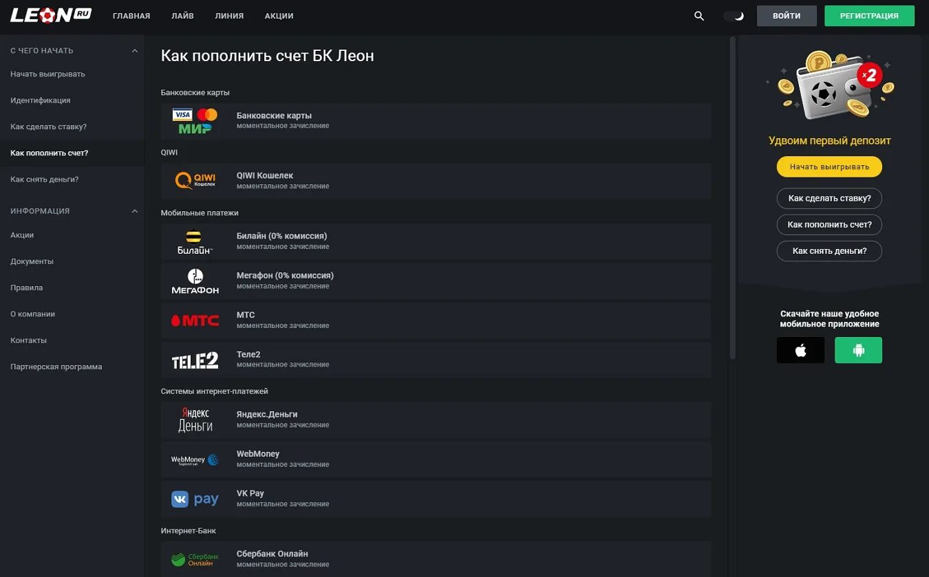The width and height of the screenshot is (929, 577).
Task: Open the ЛАЙВ menu item
Action: click(182, 16)
